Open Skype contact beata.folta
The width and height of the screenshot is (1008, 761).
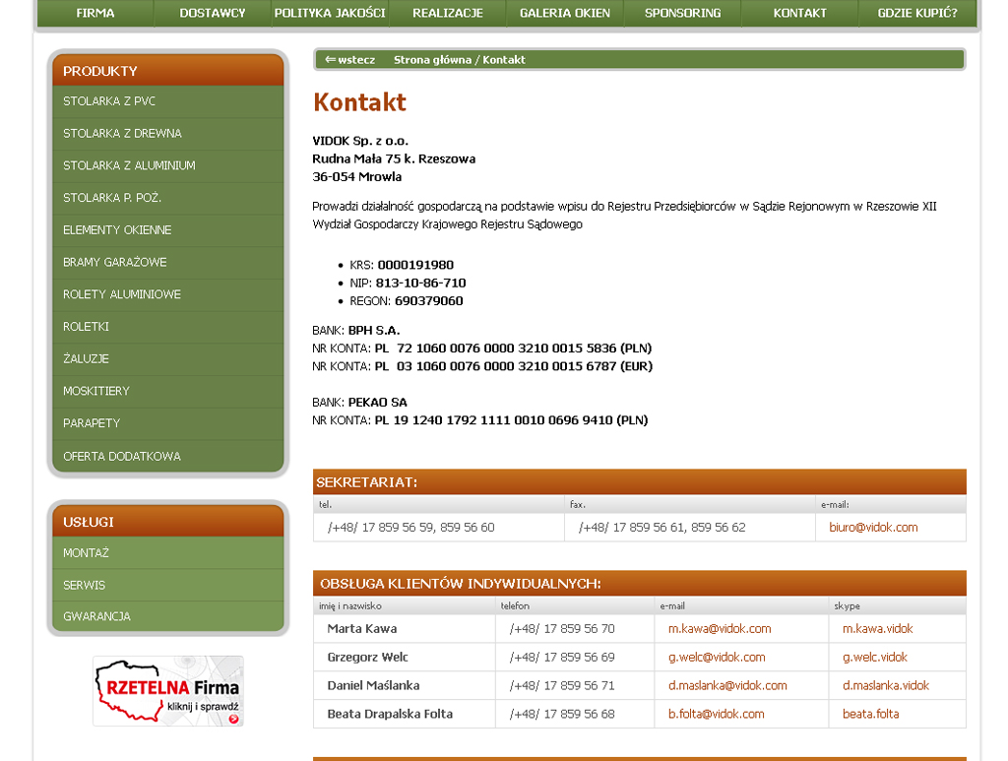[870, 715]
